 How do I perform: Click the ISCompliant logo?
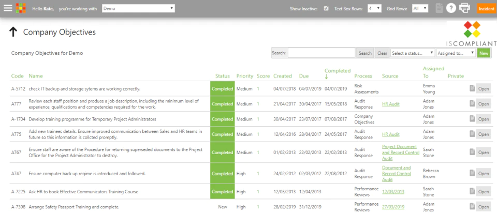pos(472,34)
